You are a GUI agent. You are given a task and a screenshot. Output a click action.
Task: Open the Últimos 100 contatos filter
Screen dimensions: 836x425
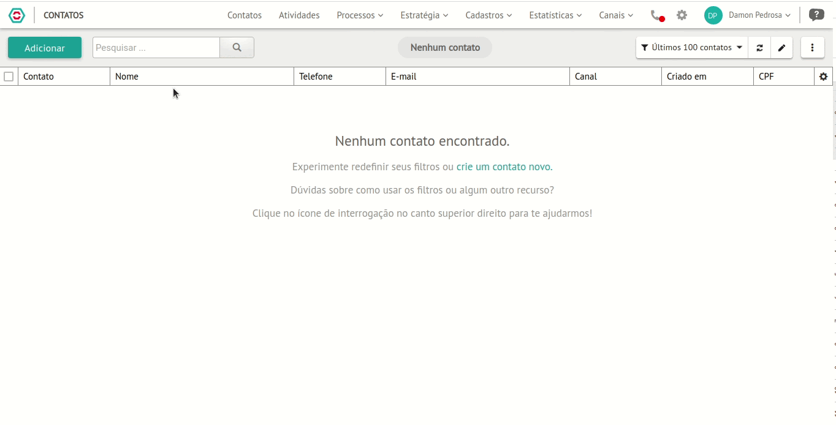click(x=692, y=48)
